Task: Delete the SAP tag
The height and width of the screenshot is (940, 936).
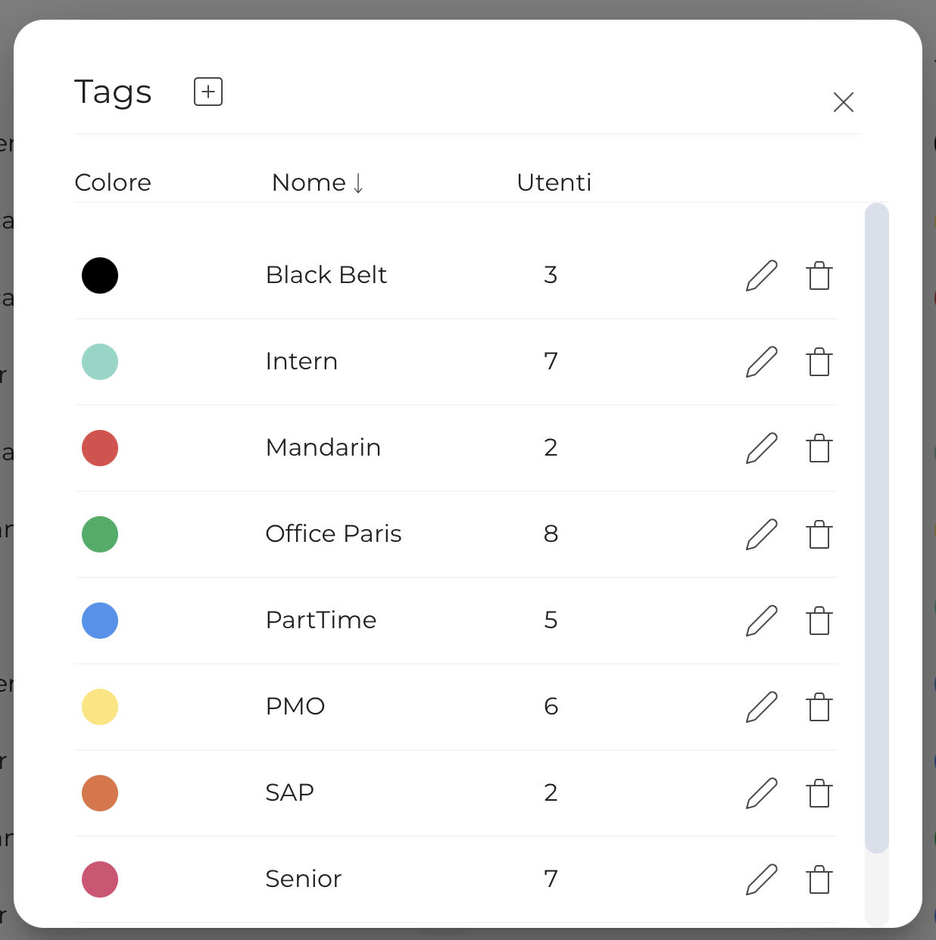Action: (819, 793)
